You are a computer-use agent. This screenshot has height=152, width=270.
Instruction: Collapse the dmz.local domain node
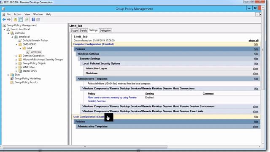[12, 37]
